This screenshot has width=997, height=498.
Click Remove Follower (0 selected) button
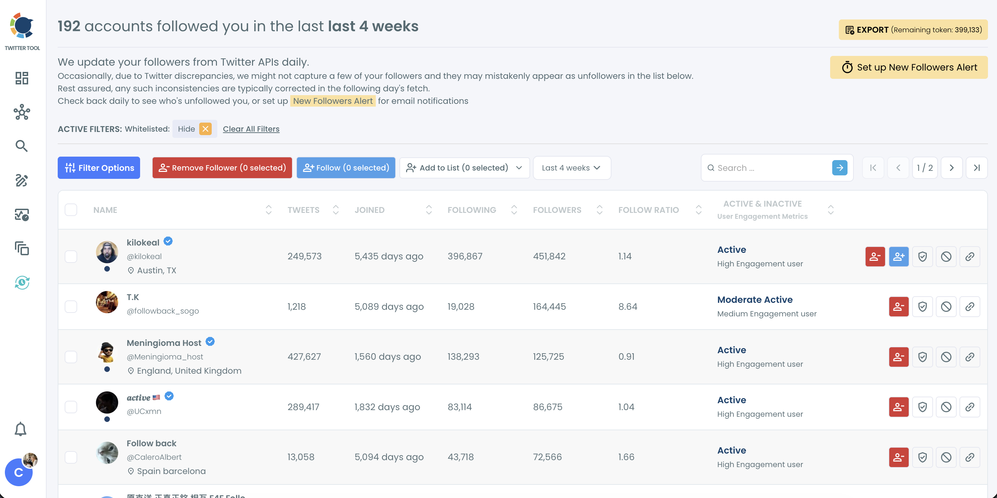222,168
